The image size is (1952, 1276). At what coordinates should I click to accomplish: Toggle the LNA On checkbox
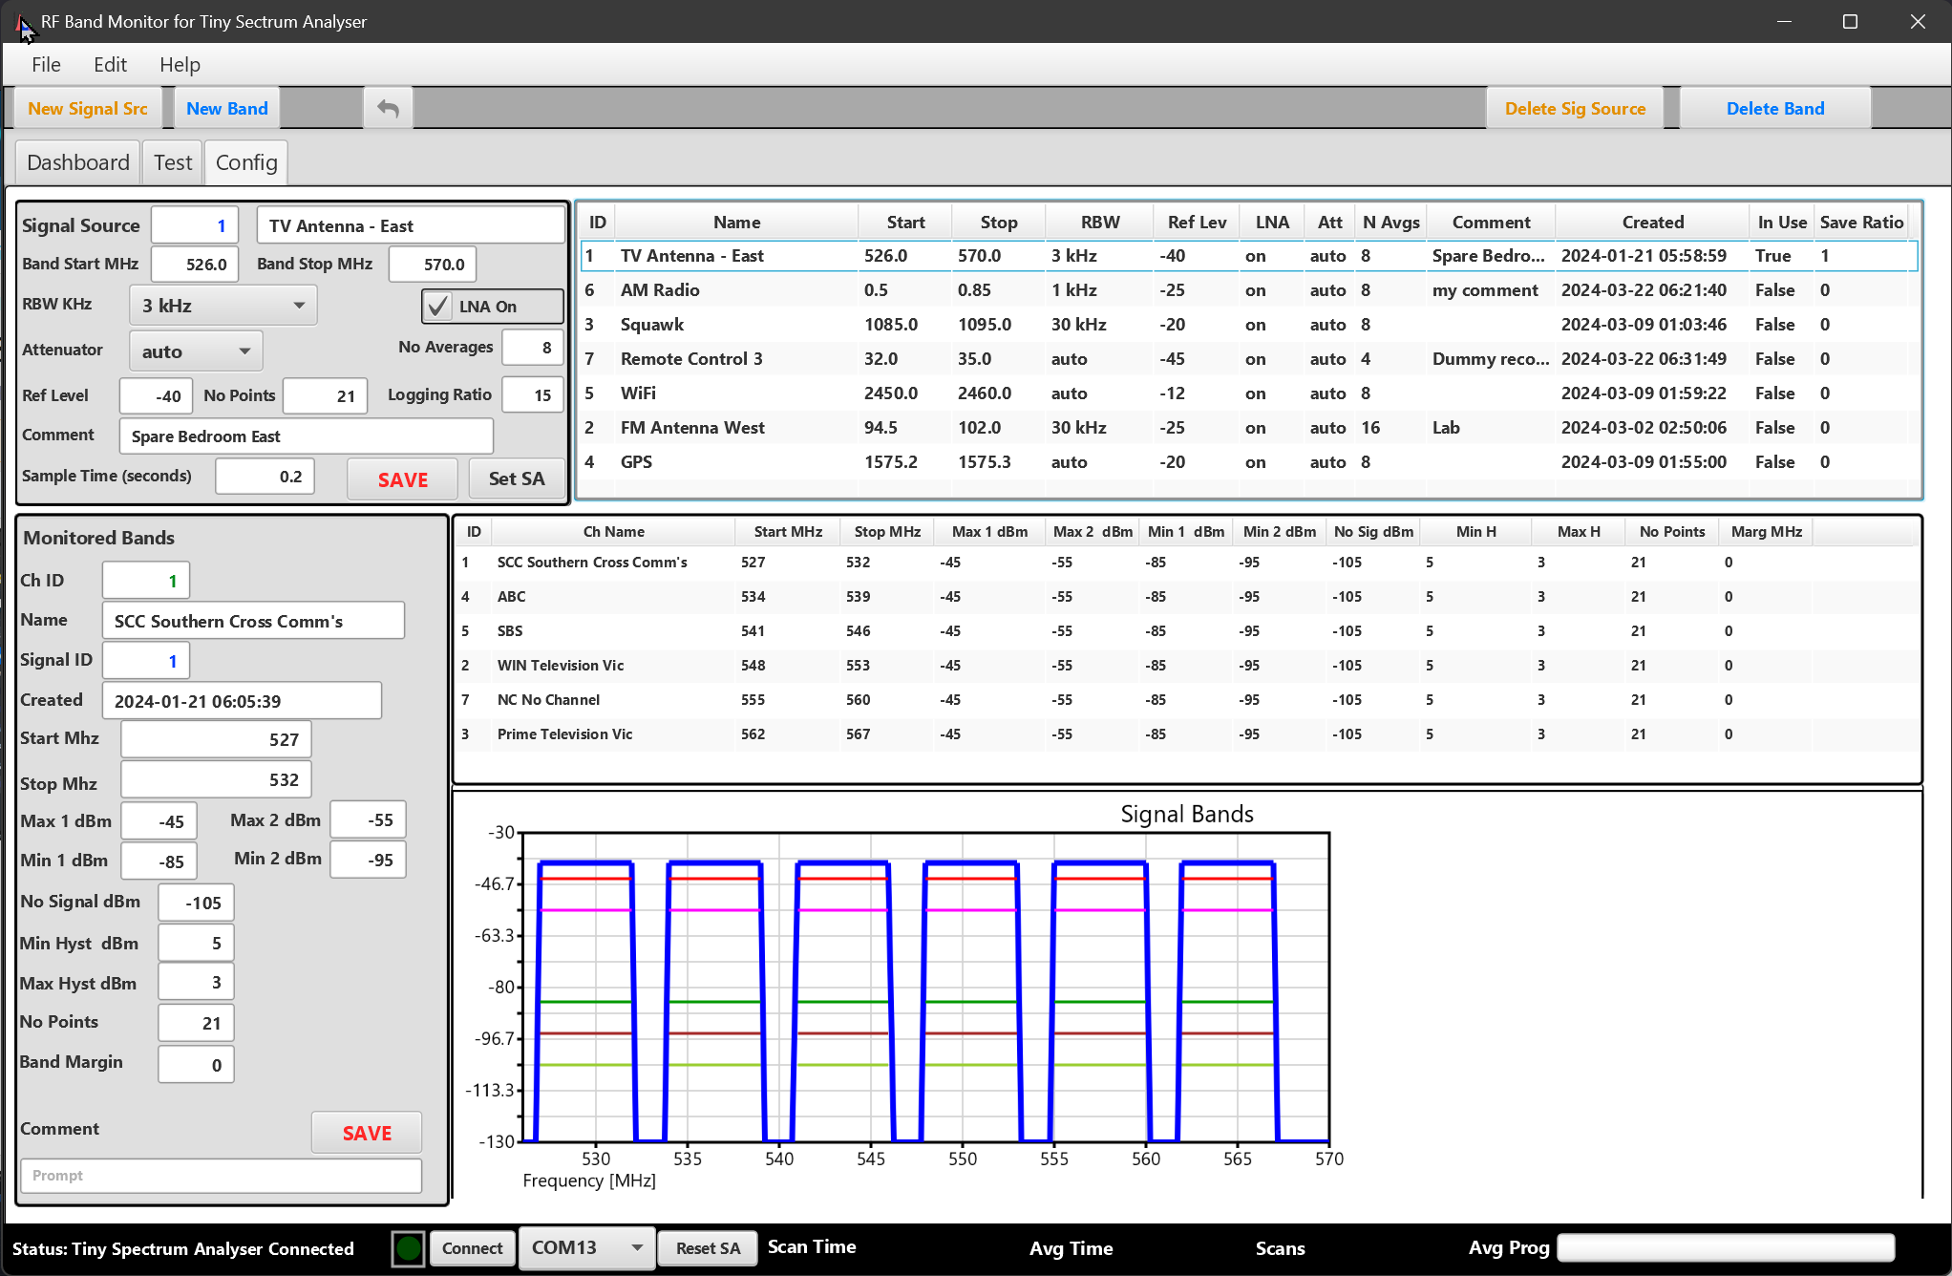click(x=438, y=307)
